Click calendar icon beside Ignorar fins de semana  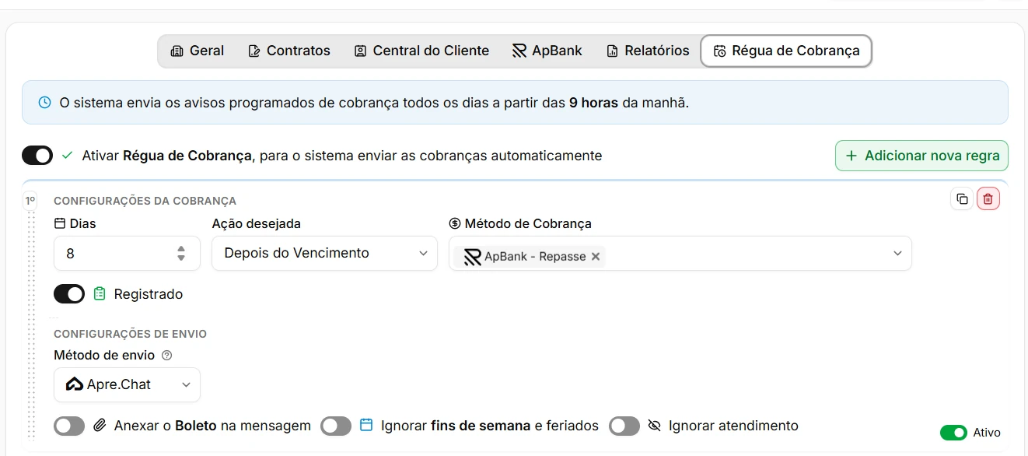pyautogui.click(x=366, y=426)
